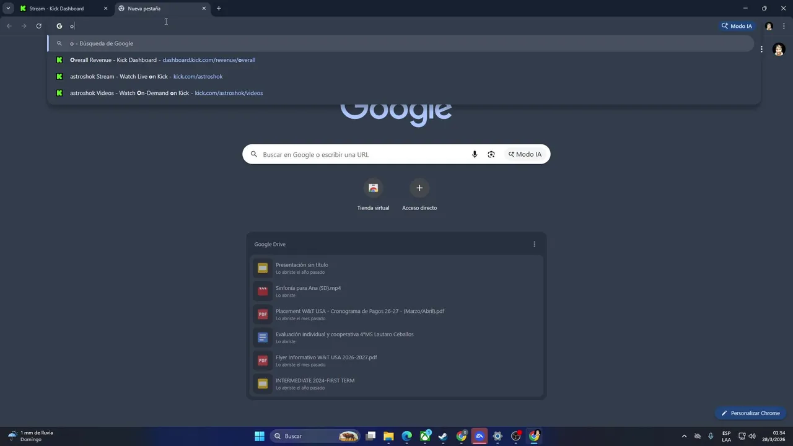
Task: Close the Stream - Kick Dashboard tab
Action: click(105, 9)
